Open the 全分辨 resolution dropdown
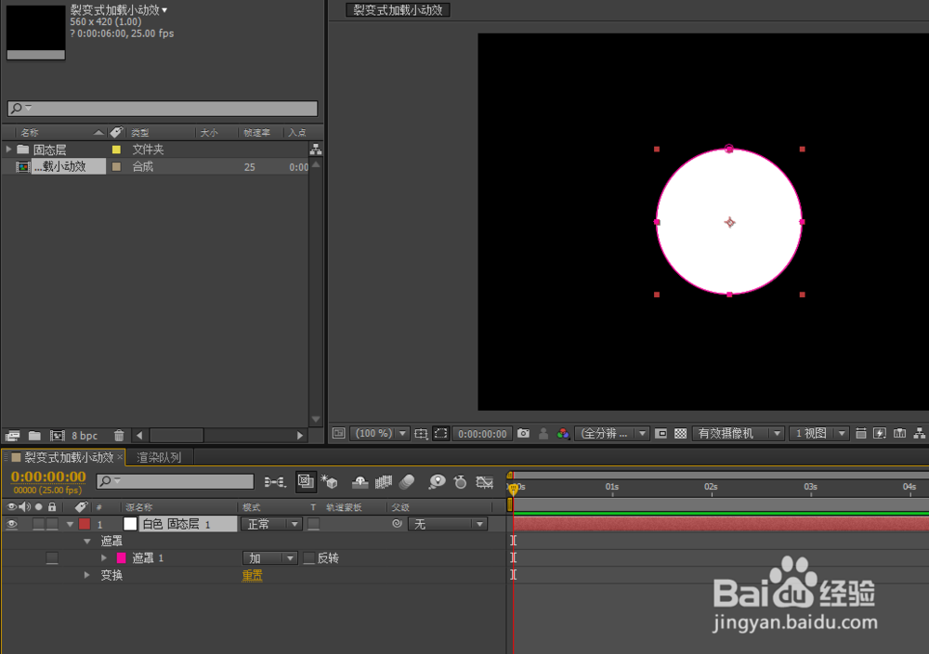929x654 pixels. (612, 434)
